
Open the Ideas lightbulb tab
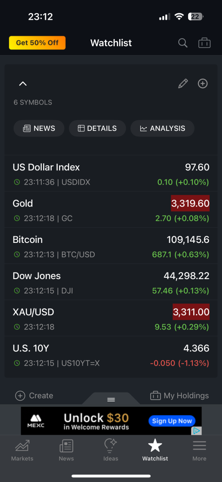tap(111, 450)
